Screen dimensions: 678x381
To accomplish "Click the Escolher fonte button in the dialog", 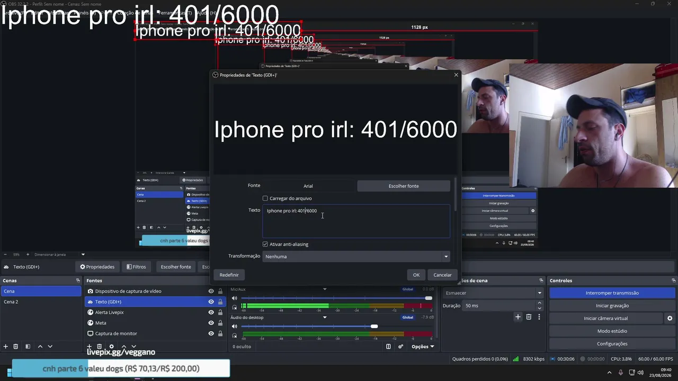I will tap(404, 186).
